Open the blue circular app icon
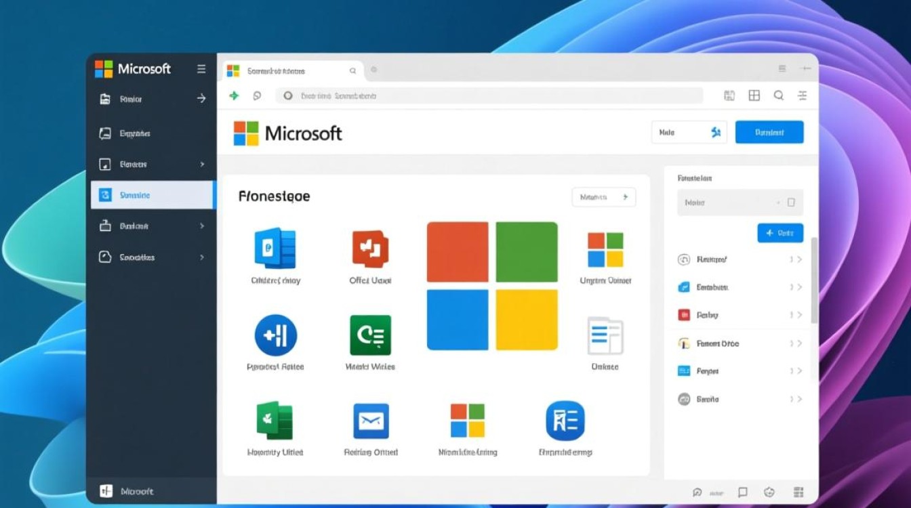This screenshot has width=911, height=508. click(x=275, y=335)
